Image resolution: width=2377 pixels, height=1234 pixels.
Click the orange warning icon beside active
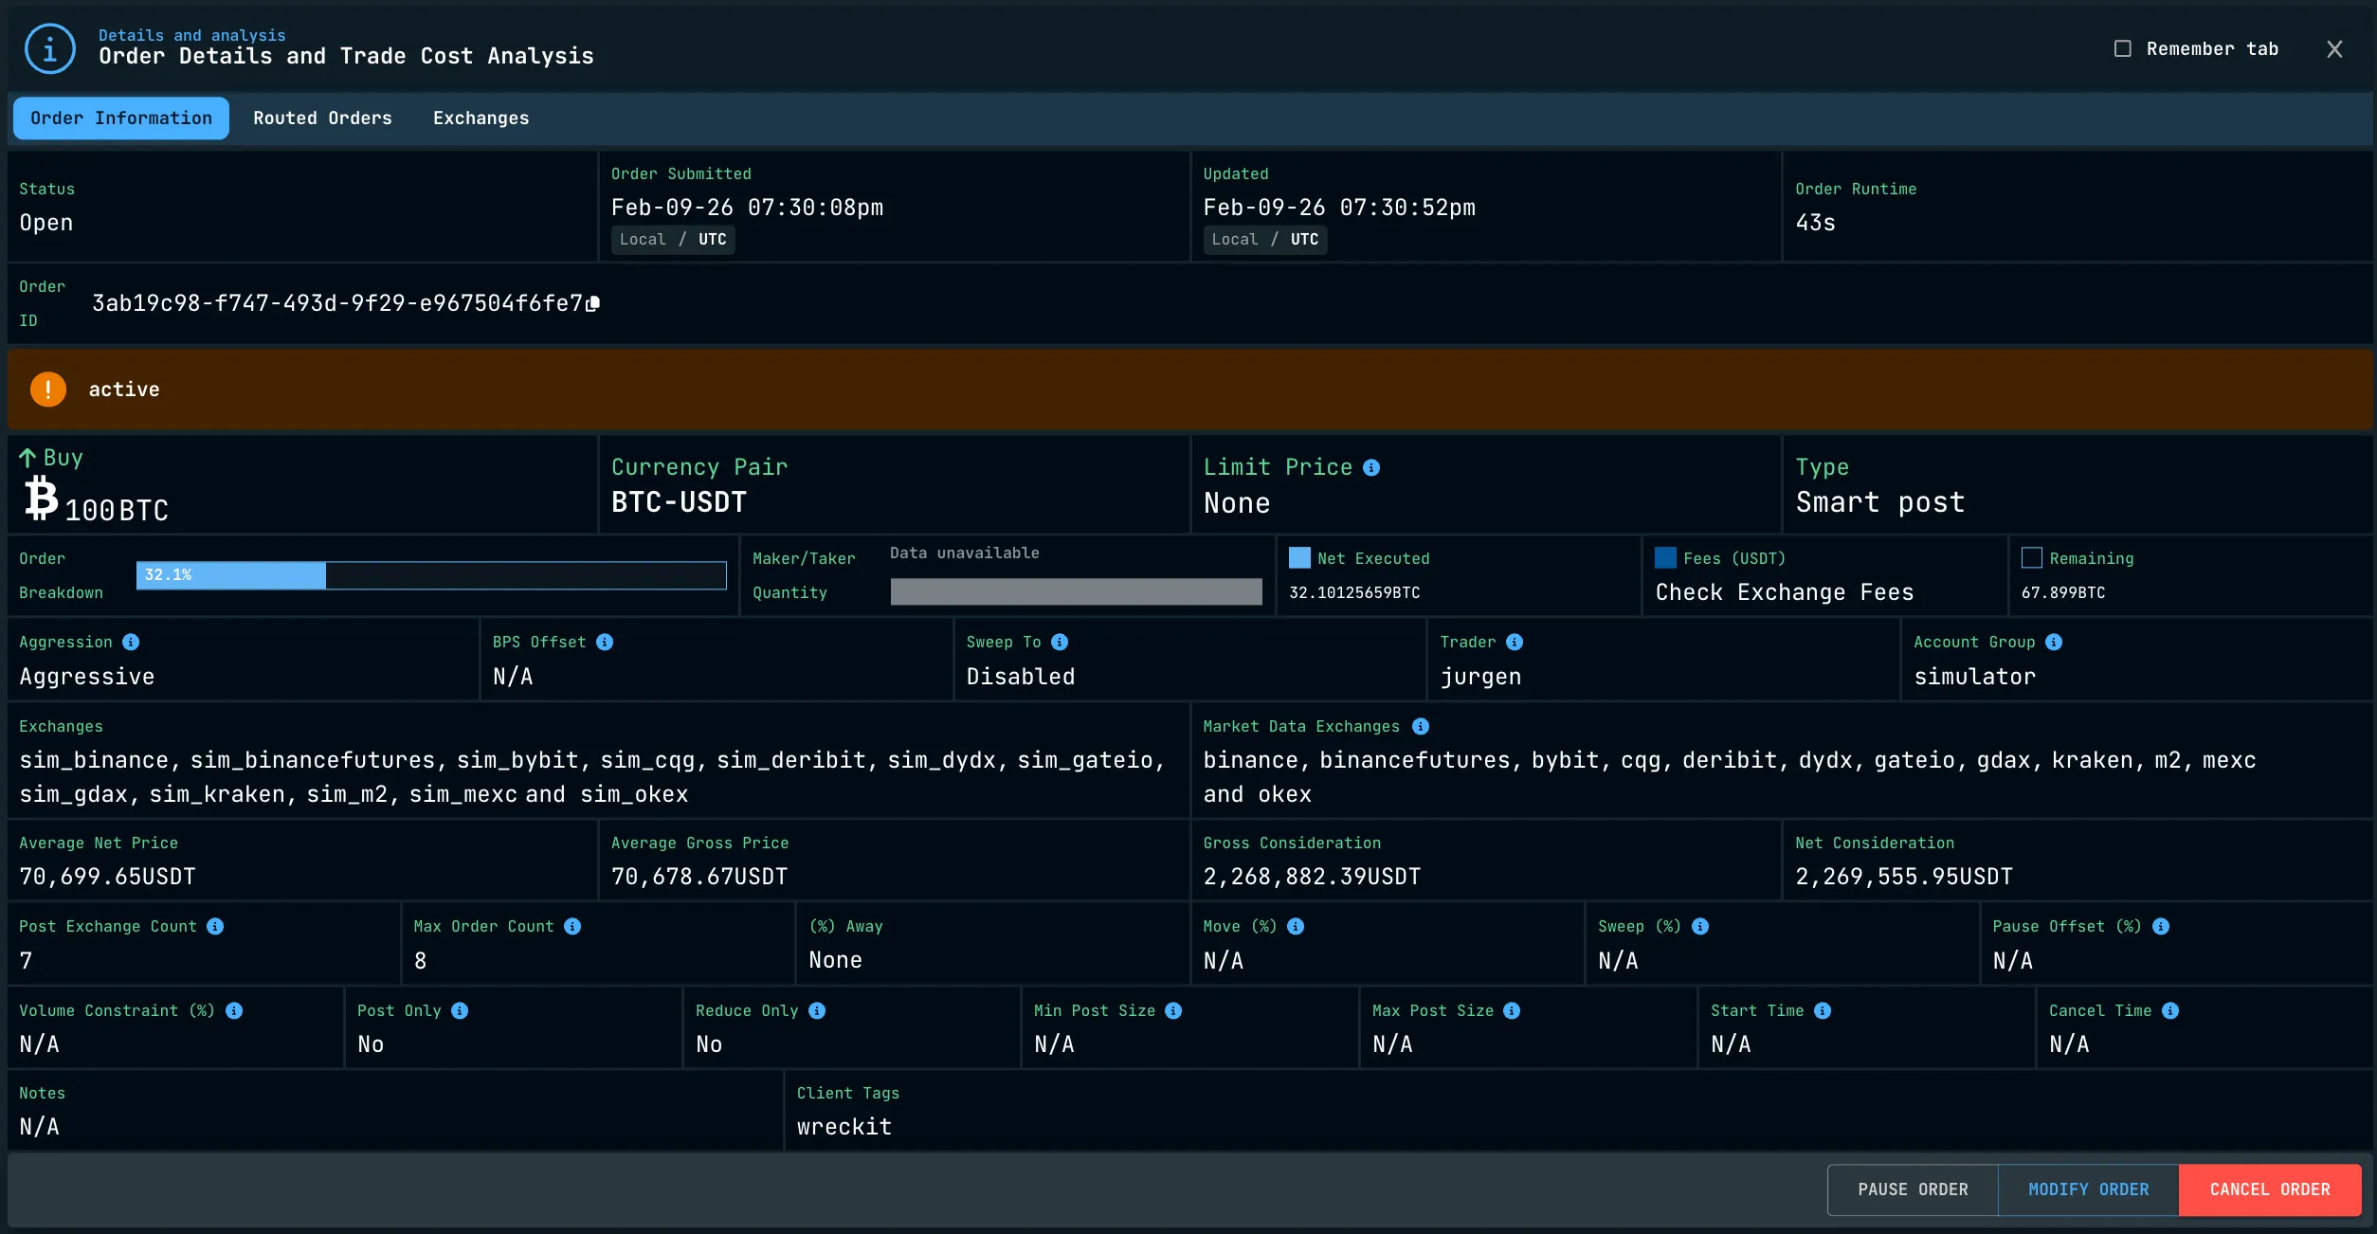tap(48, 390)
